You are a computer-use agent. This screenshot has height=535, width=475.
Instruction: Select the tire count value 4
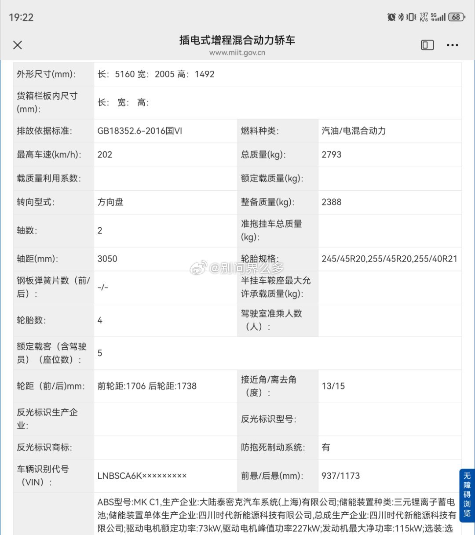coord(100,320)
